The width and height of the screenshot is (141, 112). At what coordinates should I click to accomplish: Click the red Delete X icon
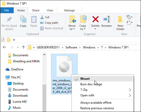click(96, 19)
